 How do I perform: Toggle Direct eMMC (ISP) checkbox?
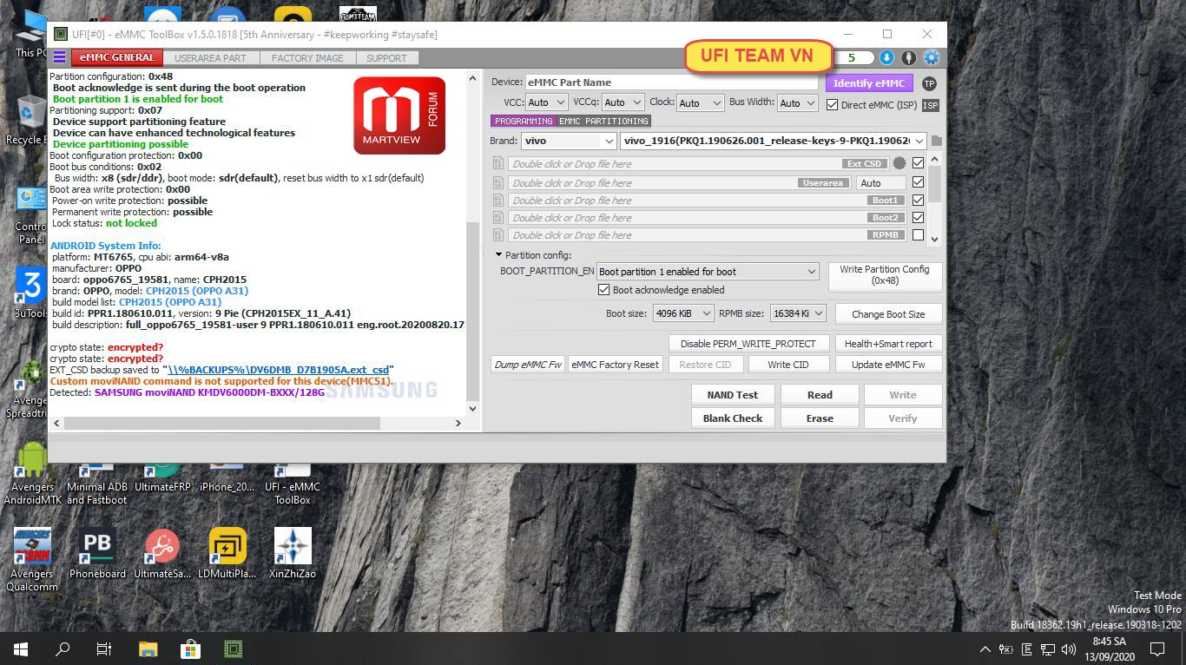(x=833, y=105)
